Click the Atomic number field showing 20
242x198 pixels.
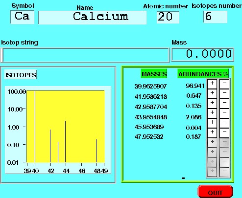tap(168, 17)
